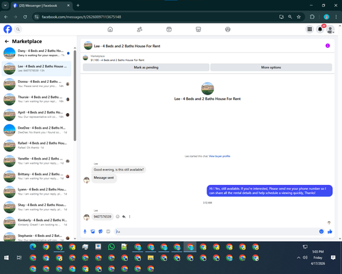Show hidden system tray icons chevron

click(298, 258)
